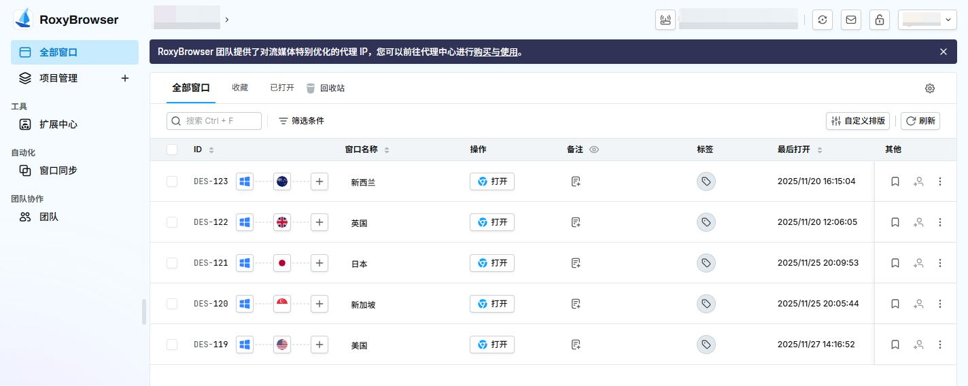The width and height of the screenshot is (968, 386).
Task: Click the lock icon in header
Action: click(880, 20)
